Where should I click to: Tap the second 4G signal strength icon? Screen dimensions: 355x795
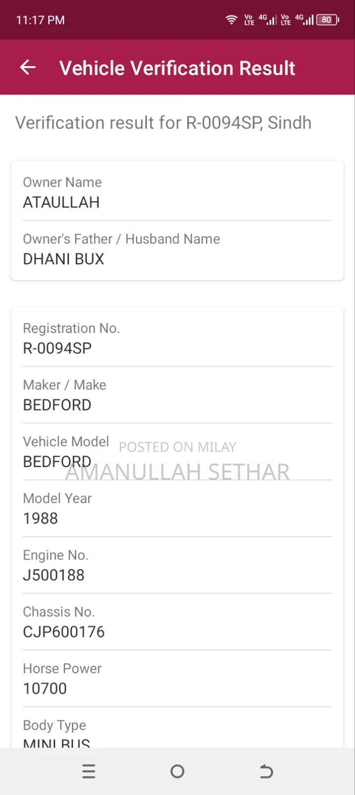pyautogui.click(x=304, y=20)
